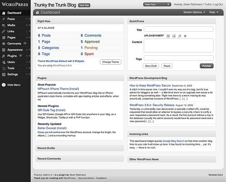226x182 pixels.
Task: Click the Add an Image icon in QuickPress
Action: 168,36
